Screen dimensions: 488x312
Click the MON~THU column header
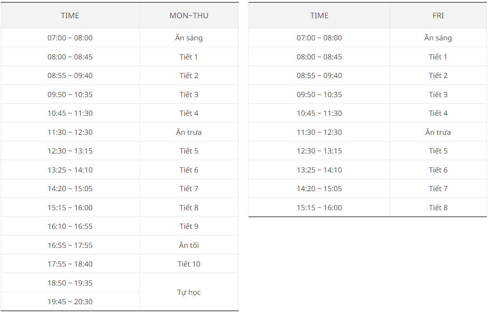pyautogui.click(x=189, y=16)
